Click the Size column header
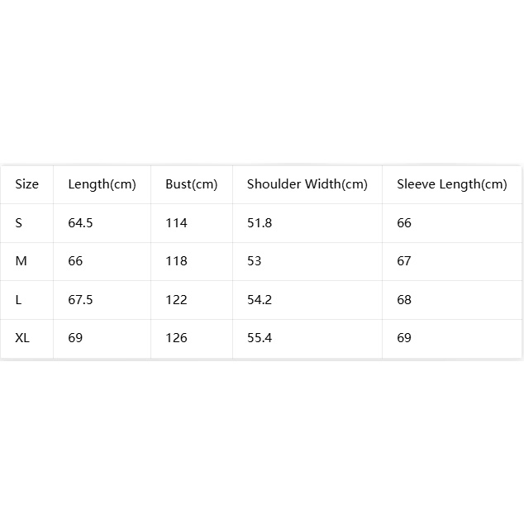Viewport: 524px width, 524px height. coord(26,184)
